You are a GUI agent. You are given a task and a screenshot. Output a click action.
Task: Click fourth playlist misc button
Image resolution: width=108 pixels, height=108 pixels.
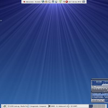pos(103,100)
